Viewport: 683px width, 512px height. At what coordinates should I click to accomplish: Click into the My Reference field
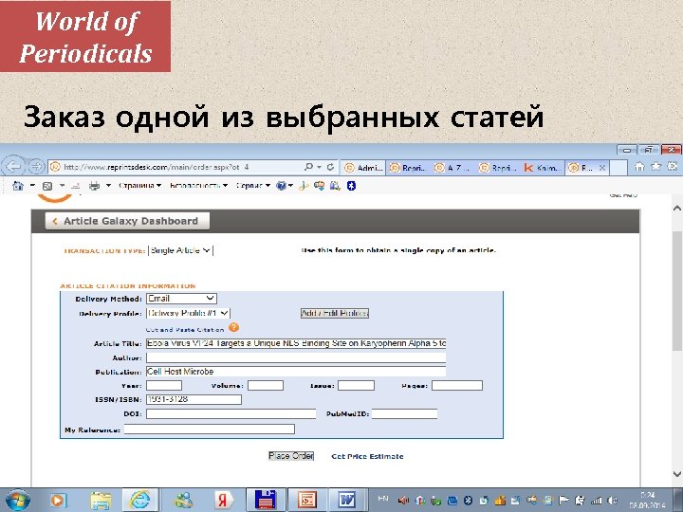click(209, 430)
